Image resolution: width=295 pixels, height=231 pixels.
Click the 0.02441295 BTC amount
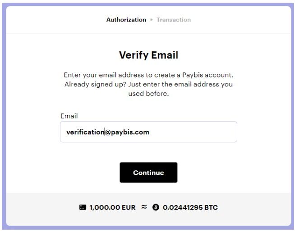coord(190,208)
